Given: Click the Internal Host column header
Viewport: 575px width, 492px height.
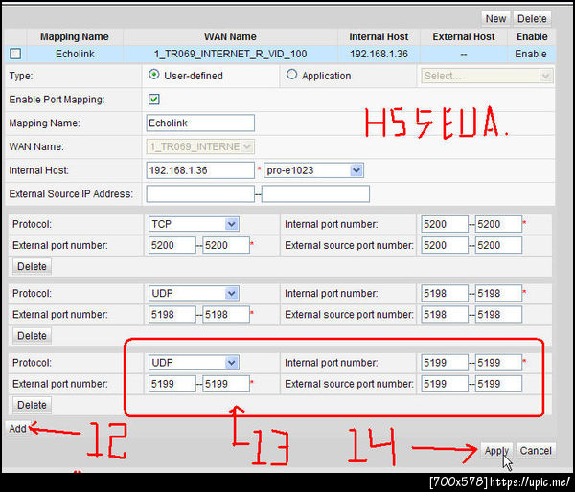Looking at the screenshot, I should pyautogui.click(x=379, y=36).
